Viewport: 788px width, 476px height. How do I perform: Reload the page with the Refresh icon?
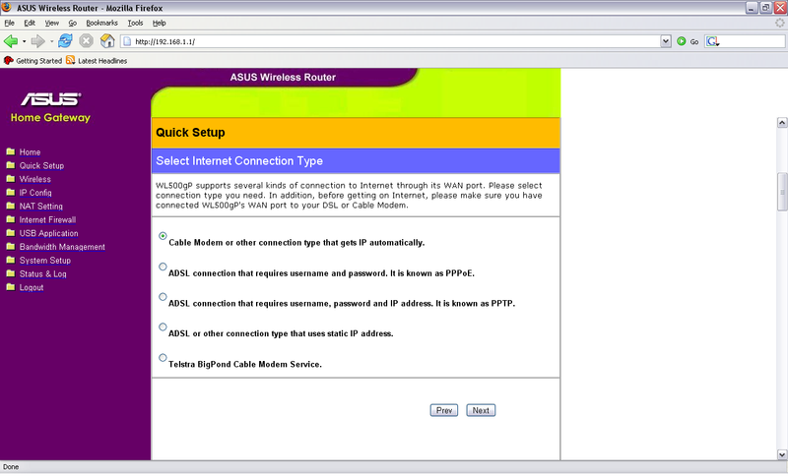65,41
